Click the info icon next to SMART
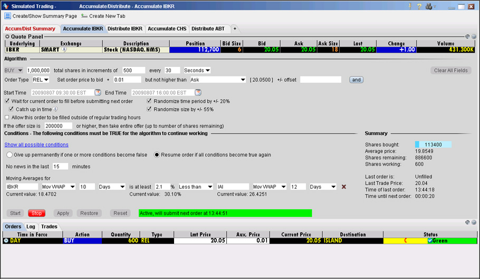 coord(64,49)
